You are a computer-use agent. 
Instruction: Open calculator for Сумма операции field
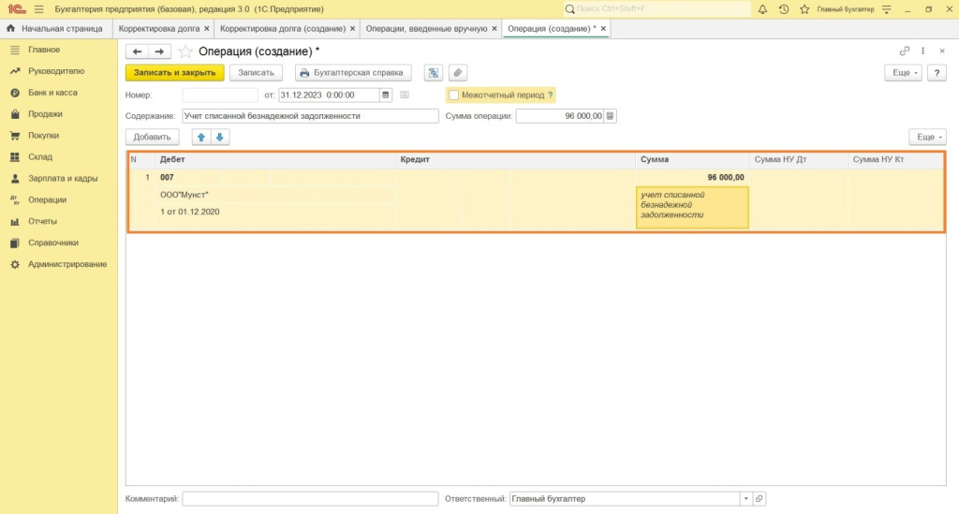pos(611,116)
